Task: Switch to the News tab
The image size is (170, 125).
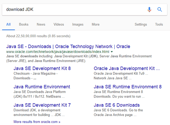Action: click(x=41, y=24)
